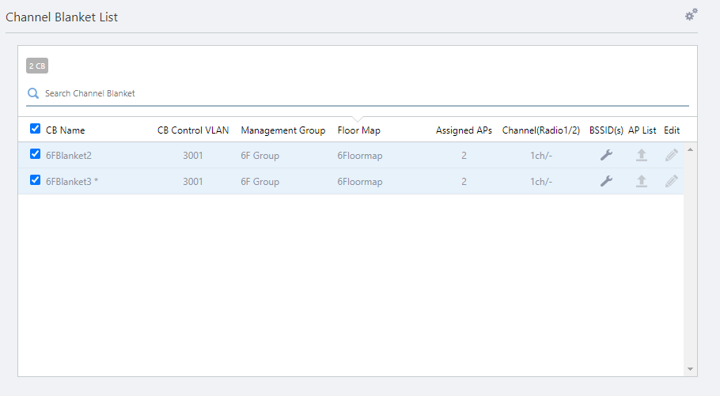This screenshot has width=720, height=396.
Task: Sort by the Assigned APs column header
Action: pyautogui.click(x=464, y=130)
